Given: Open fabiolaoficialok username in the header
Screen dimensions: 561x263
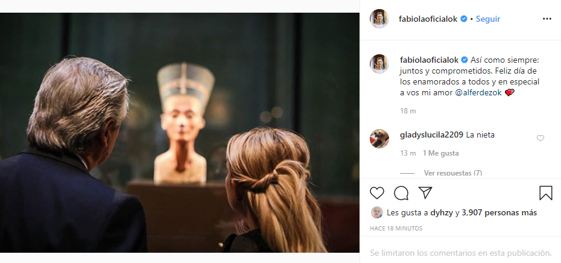Looking at the screenshot, I should pos(428,19).
